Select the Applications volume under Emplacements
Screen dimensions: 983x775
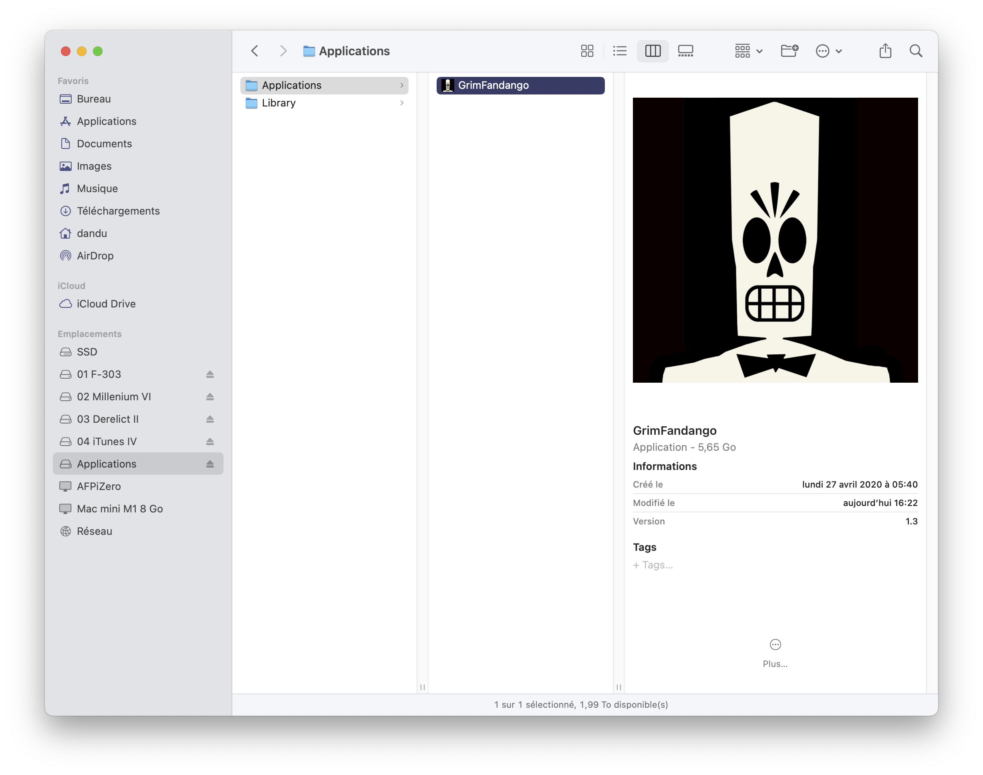tap(138, 464)
